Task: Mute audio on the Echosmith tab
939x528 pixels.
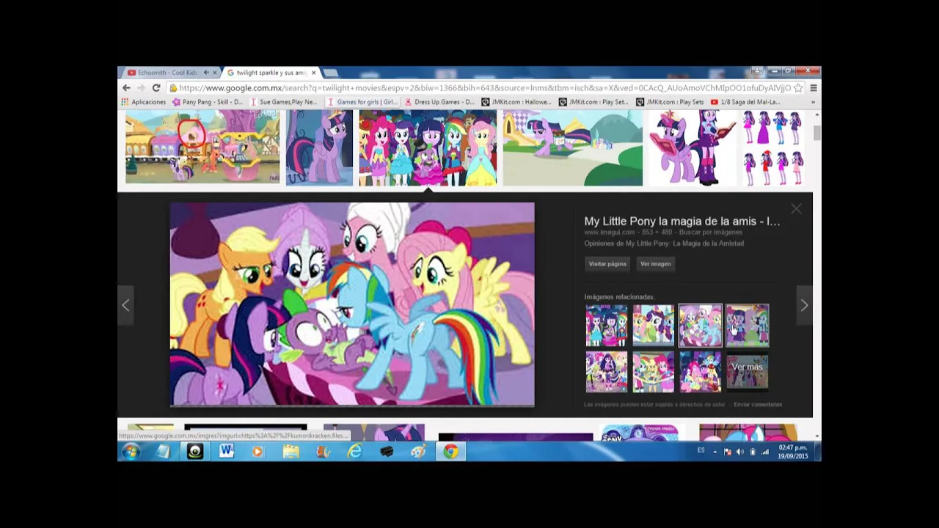Action: click(x=206, y=73)
